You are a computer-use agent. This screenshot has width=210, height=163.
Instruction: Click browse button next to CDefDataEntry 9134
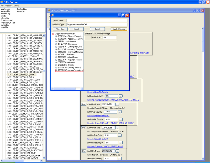tap(120, 135)
